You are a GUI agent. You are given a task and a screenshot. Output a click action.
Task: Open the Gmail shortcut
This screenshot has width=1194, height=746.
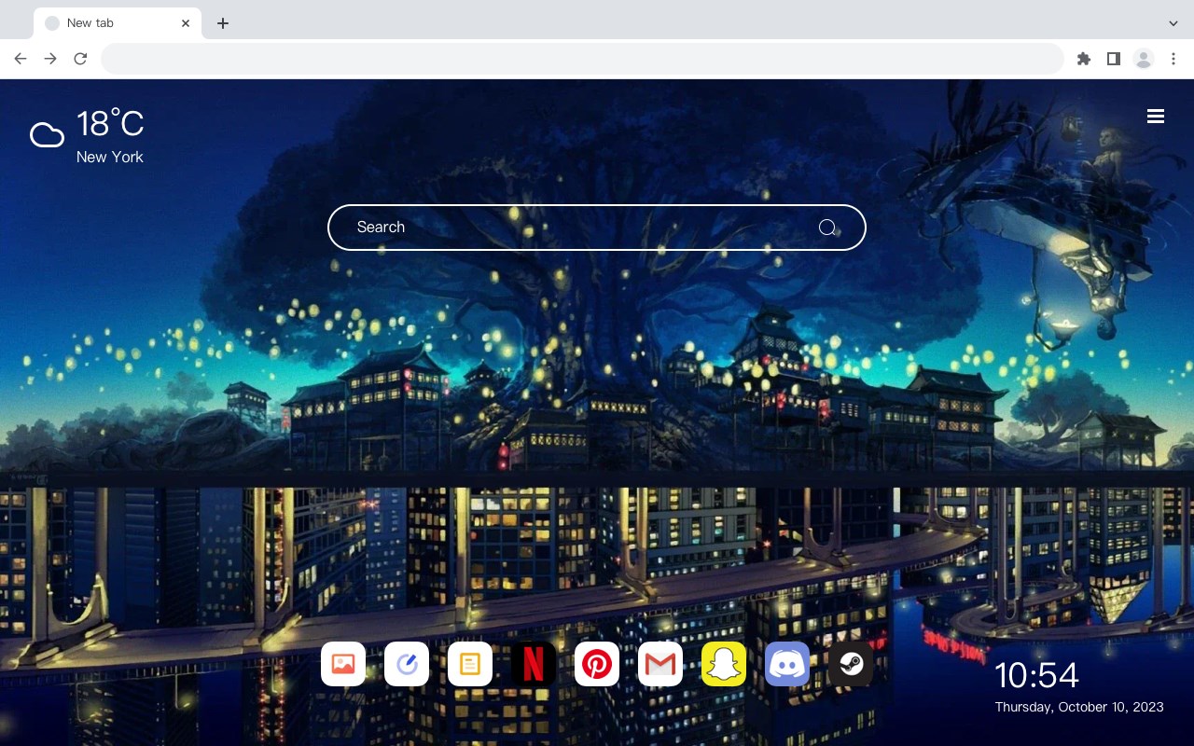click(x=660, y=664)
